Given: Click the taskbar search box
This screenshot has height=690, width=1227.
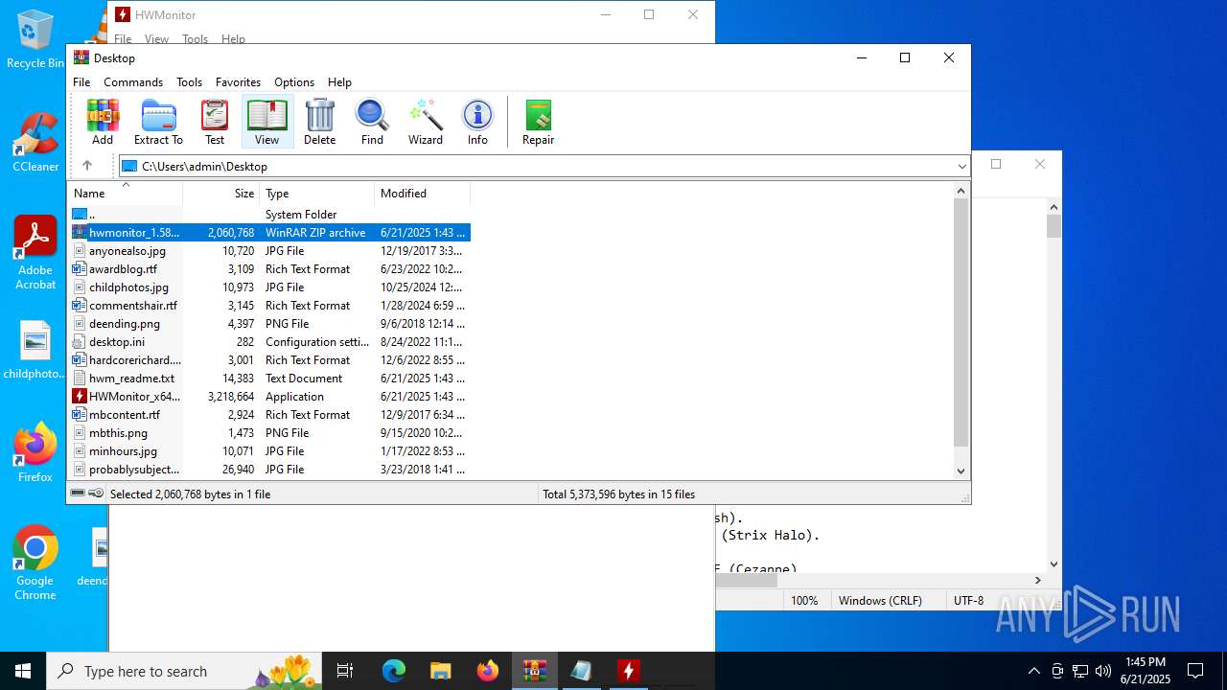Looking at the screenshot, I should point(186,671).
